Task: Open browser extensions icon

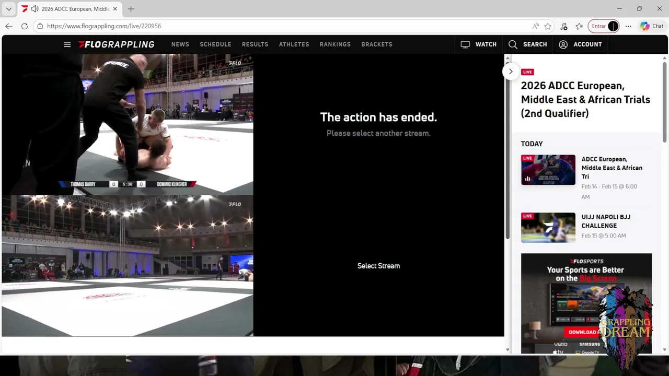Action: 564,26
